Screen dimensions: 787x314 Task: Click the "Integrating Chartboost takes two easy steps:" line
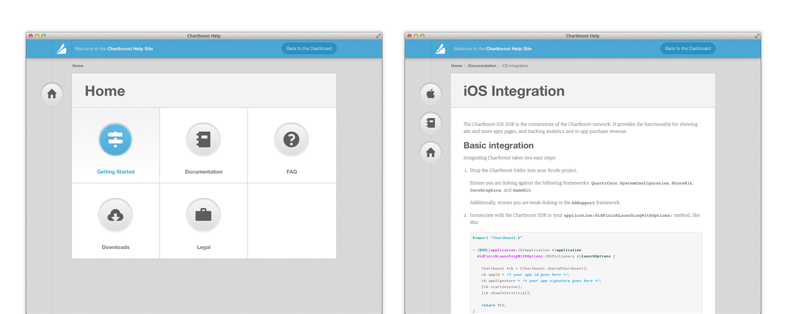[x=509, y=158]
